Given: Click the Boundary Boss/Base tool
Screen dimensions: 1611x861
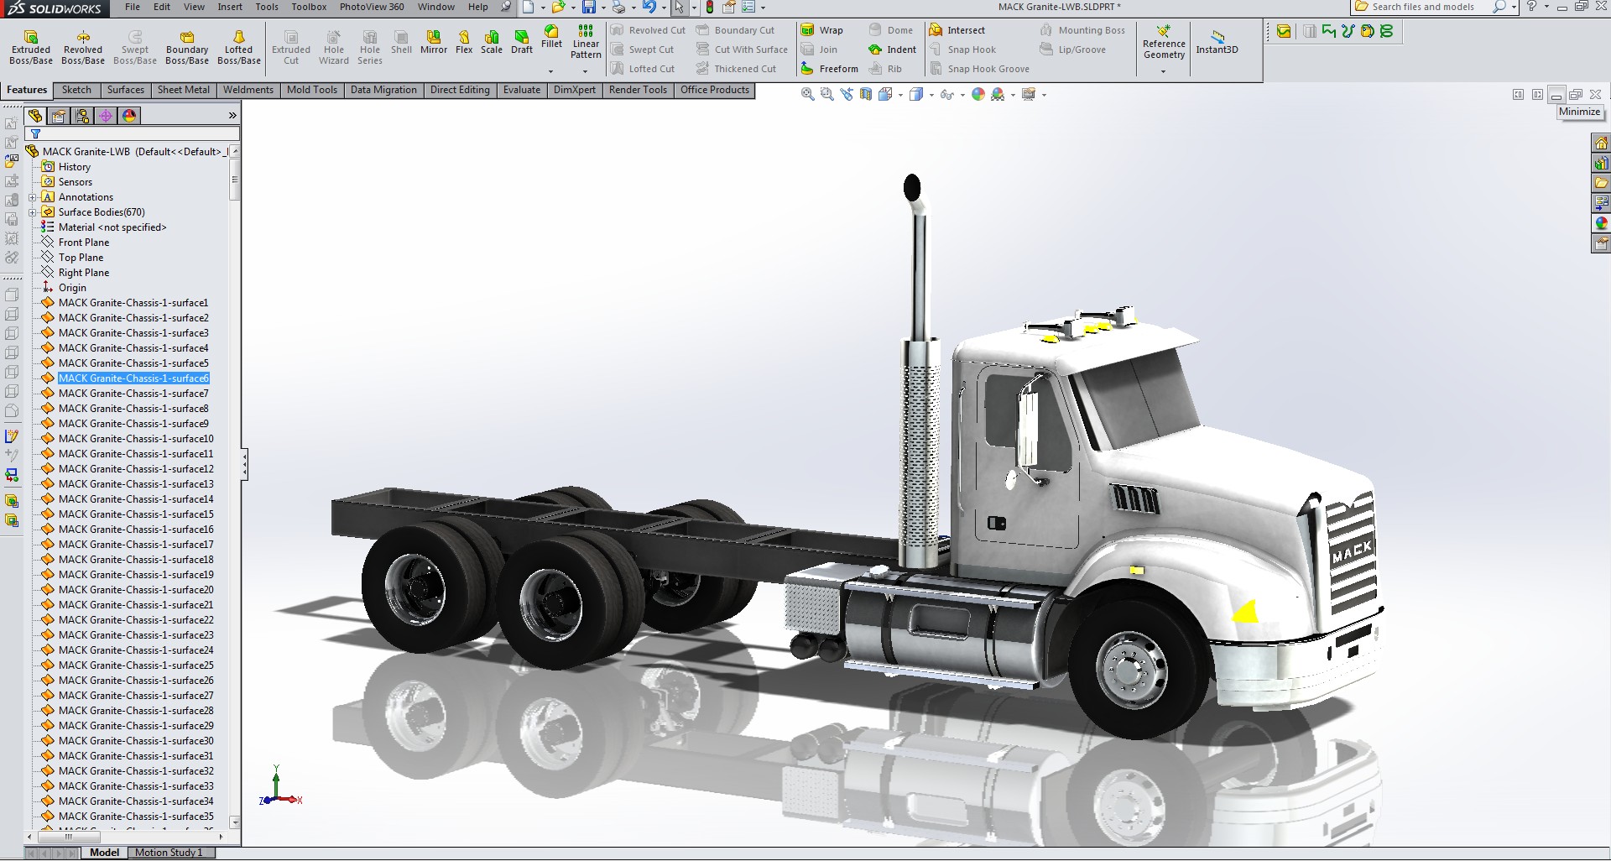Looking at the screenshot, I should 187,48.
